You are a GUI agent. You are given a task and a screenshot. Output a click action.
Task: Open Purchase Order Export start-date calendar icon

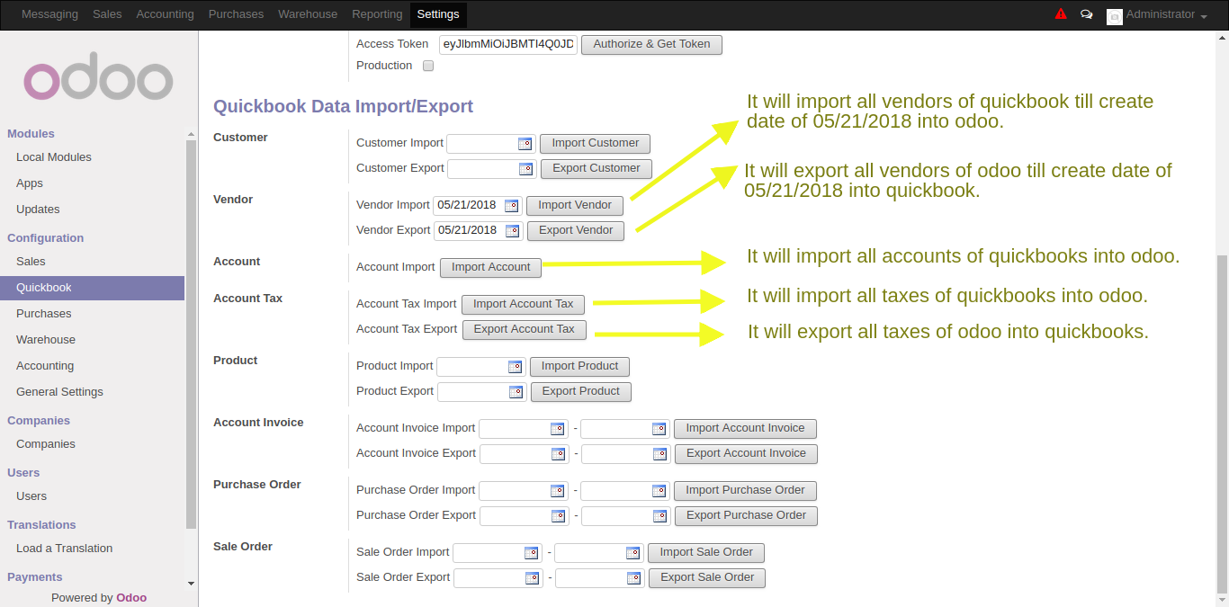[x=558, y=516]
